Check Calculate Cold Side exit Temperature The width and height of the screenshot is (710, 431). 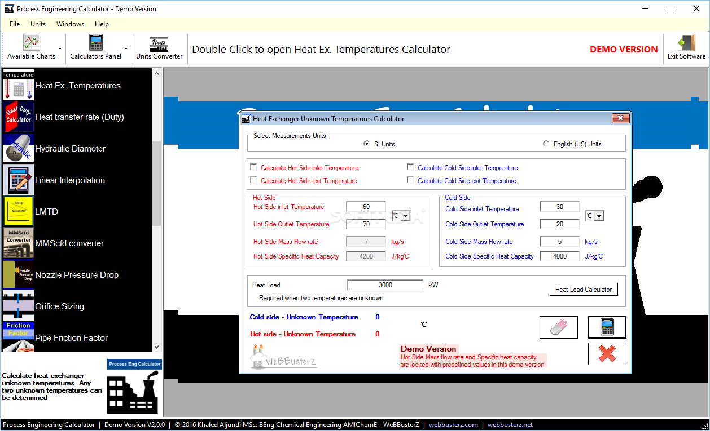point(411,180)
